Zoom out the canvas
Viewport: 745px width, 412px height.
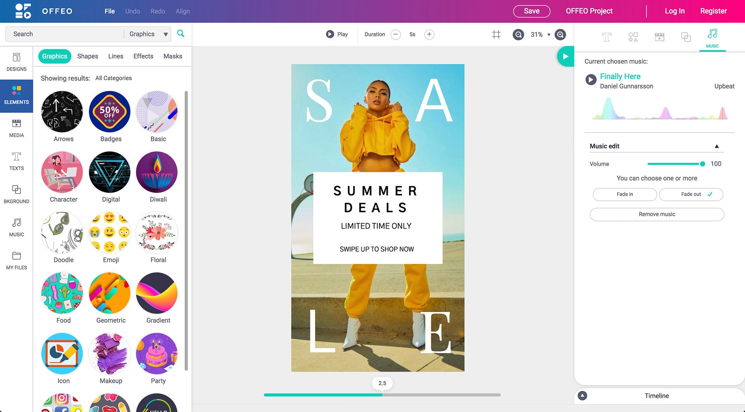(518, 34)
